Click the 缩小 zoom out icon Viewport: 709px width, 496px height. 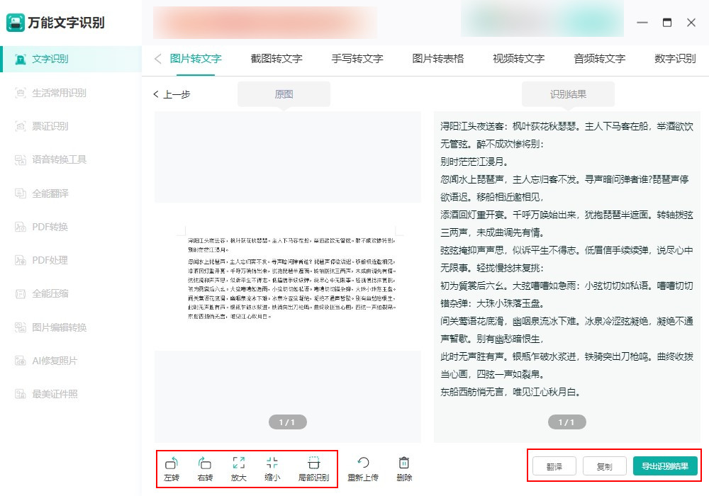tap(273, 467)
